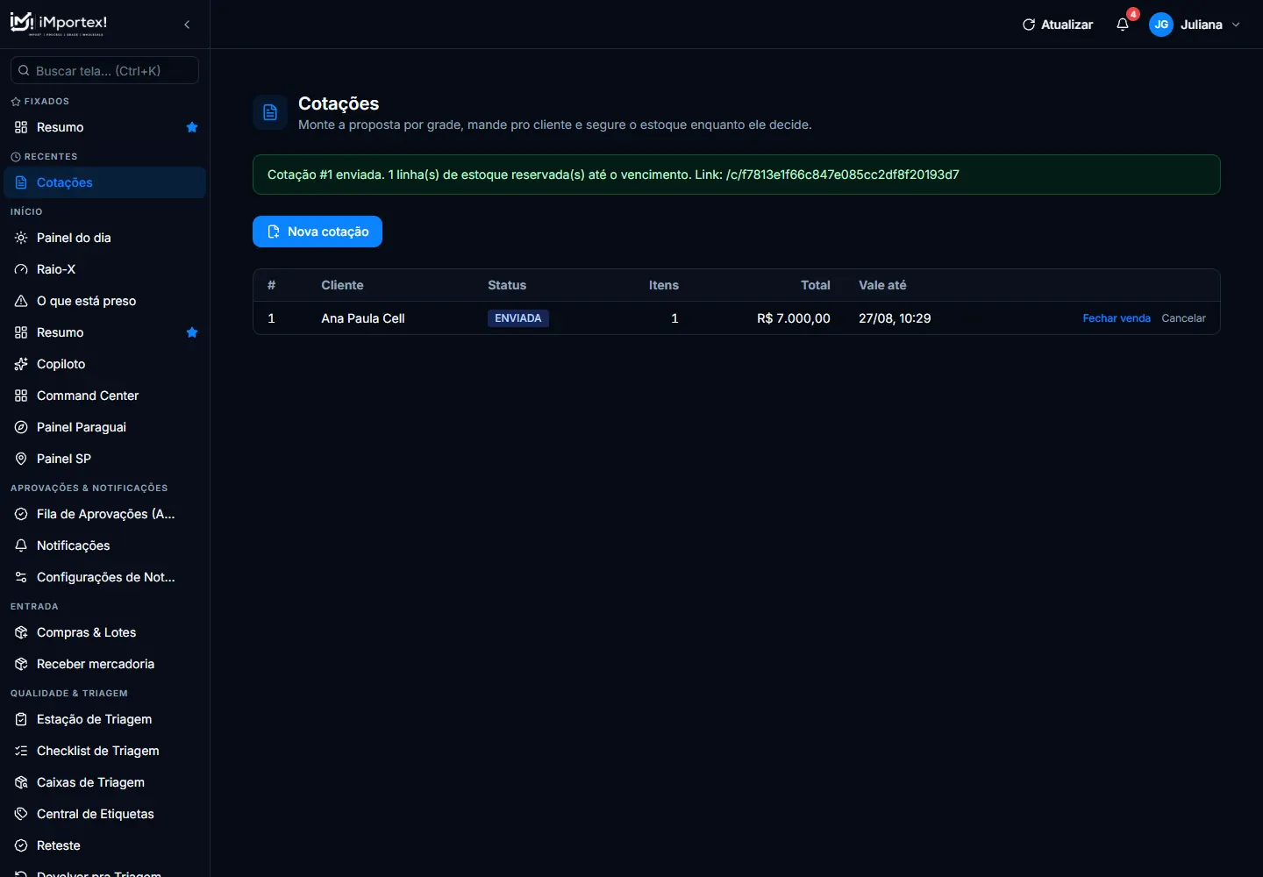Click the Painel SP pin icon
Image resolution: width=1263 pixels, height=877 pixels.
pos(21,459)
